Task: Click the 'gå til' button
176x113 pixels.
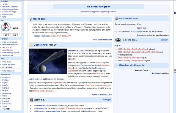Action: click(7, 35)
